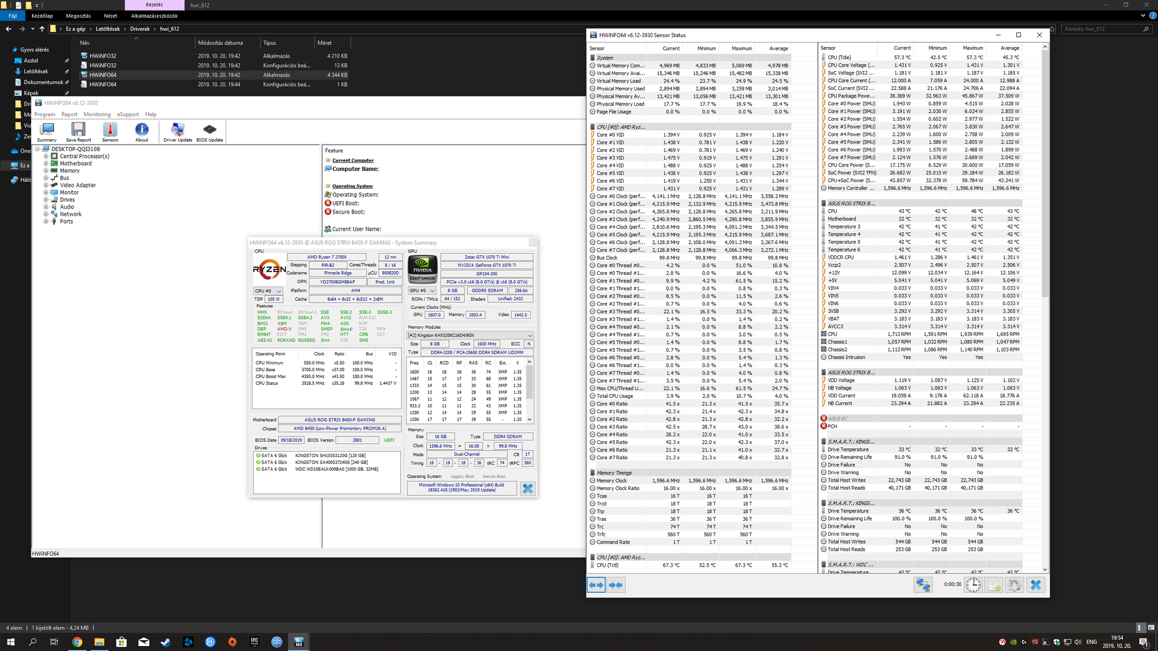Open the taskbar search icon

(32, 642)
